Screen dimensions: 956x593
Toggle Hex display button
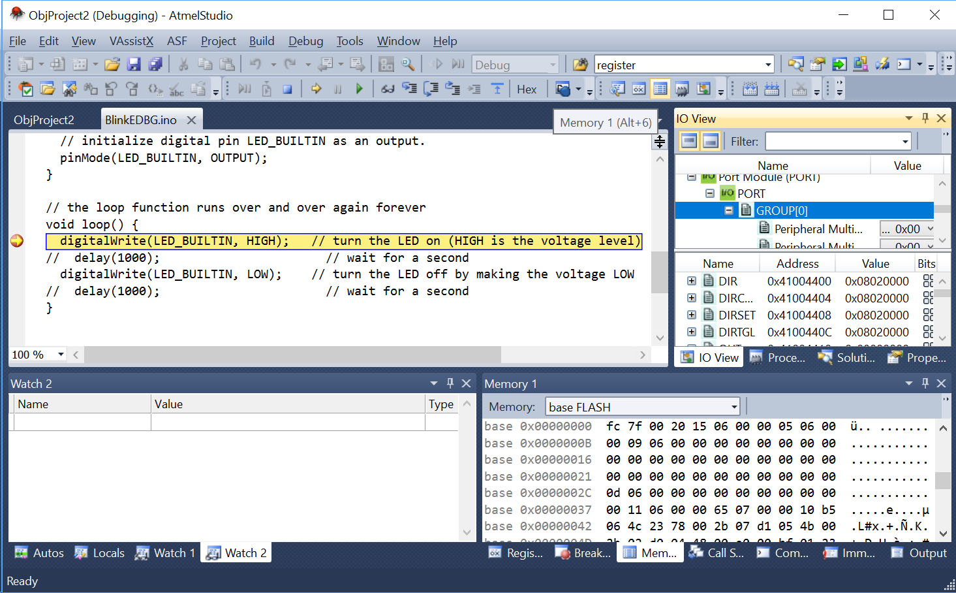coord(527,89)
